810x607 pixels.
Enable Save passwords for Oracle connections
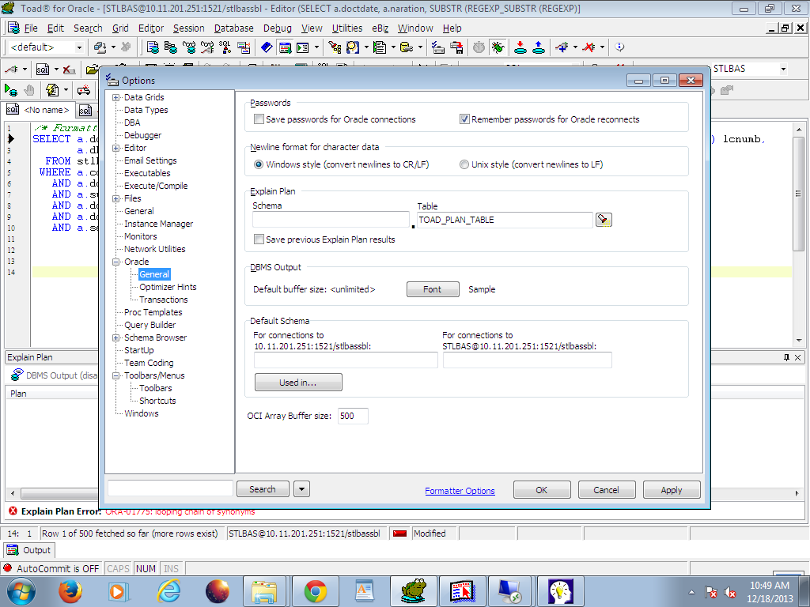(x=259, y=119)
